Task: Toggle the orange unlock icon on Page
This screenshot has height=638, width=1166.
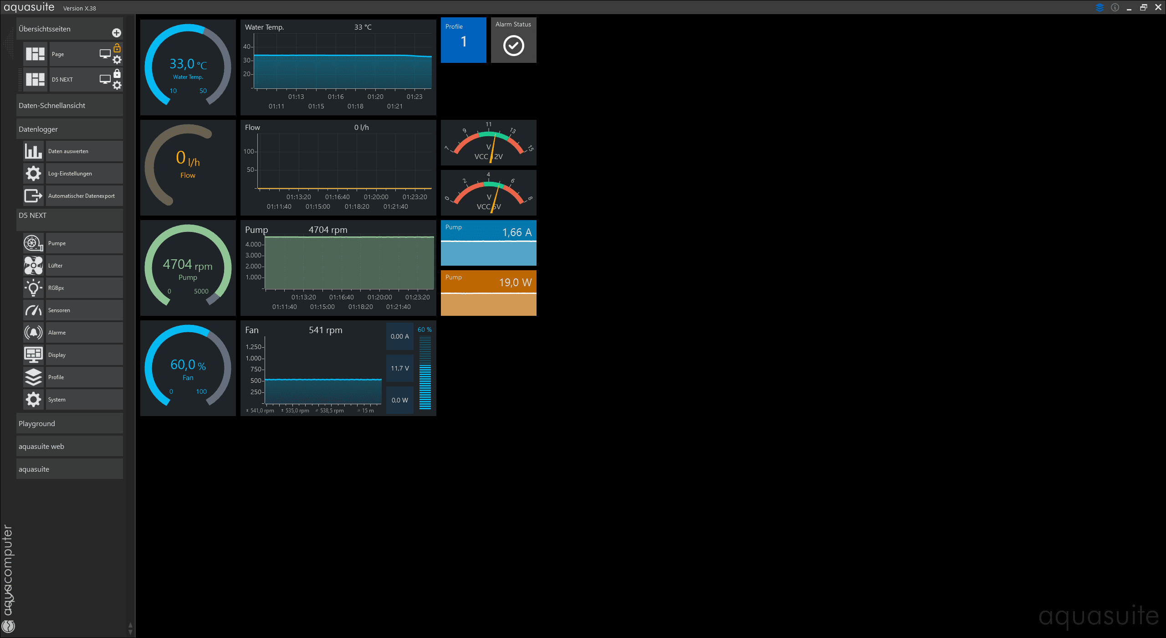Action: tap(117, 48)
